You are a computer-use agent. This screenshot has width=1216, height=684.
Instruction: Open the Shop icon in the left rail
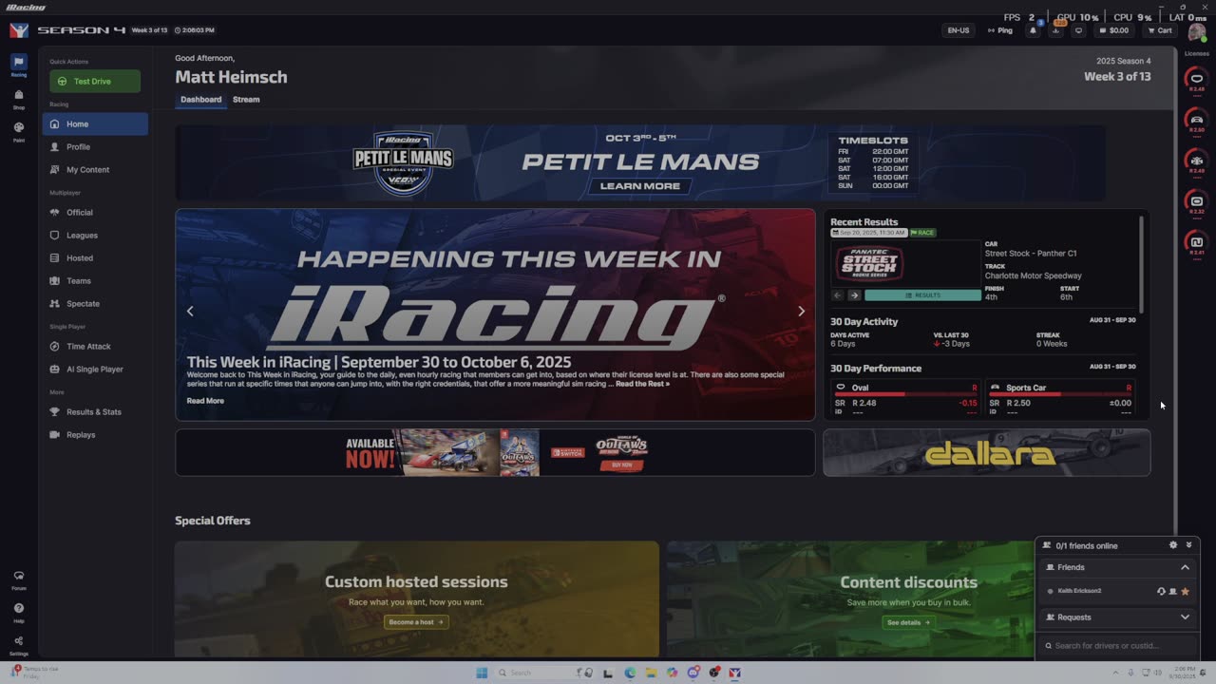pyautogui.click(x=18, y=99)
